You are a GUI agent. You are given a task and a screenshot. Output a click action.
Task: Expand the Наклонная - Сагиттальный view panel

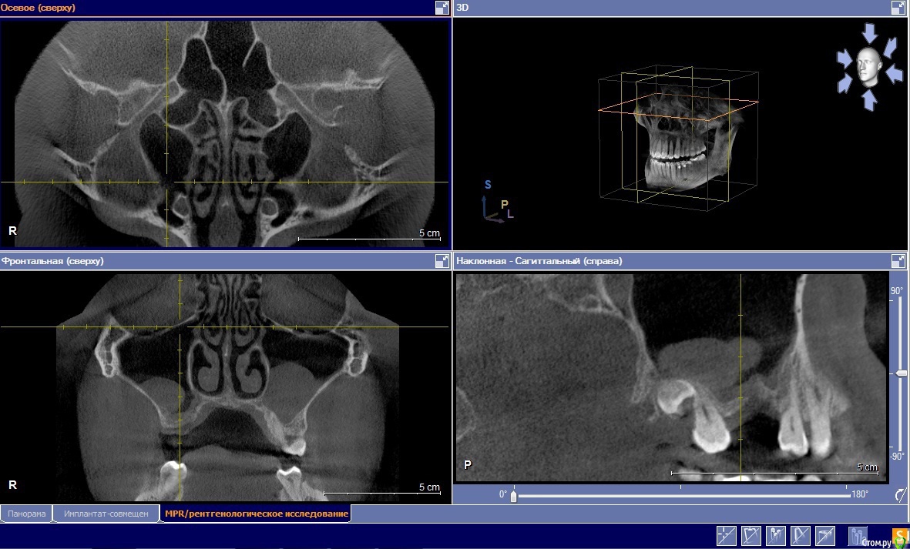click(x=898, y=261)
